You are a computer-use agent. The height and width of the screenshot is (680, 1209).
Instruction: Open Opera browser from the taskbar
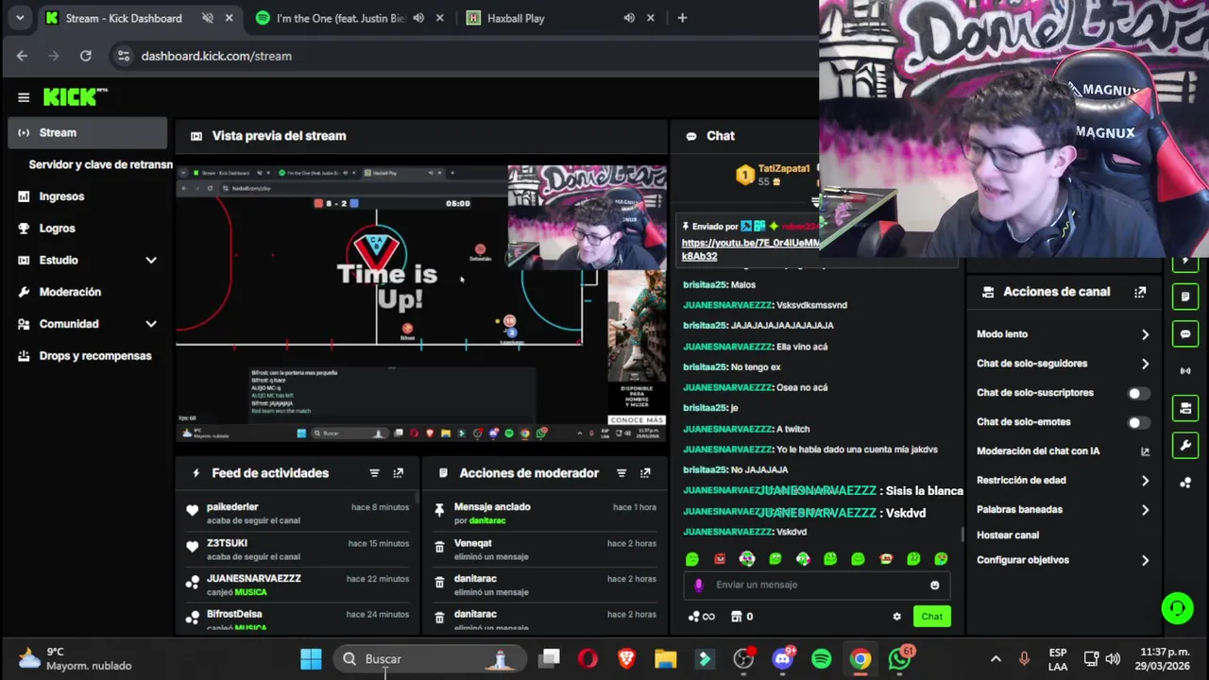click(587, 659)
